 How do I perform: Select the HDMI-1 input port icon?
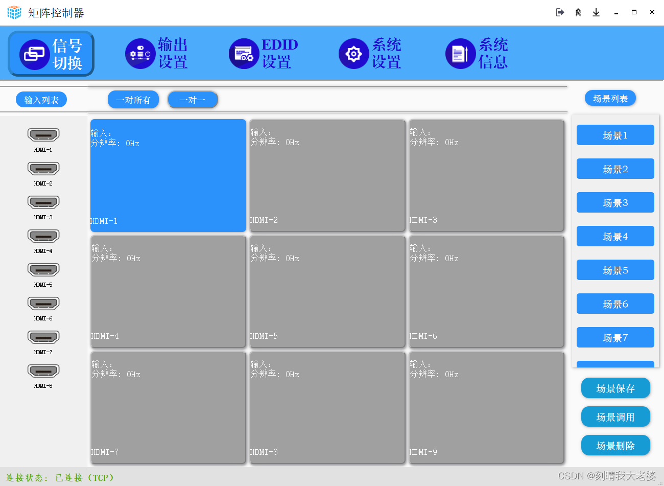(43, 135)
